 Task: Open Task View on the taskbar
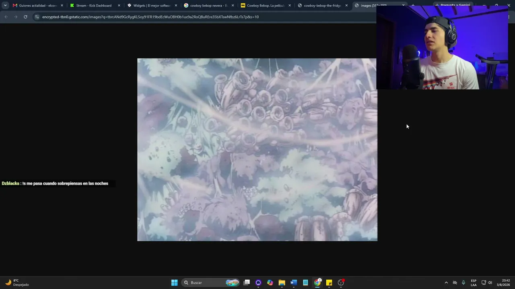[247, 283]
